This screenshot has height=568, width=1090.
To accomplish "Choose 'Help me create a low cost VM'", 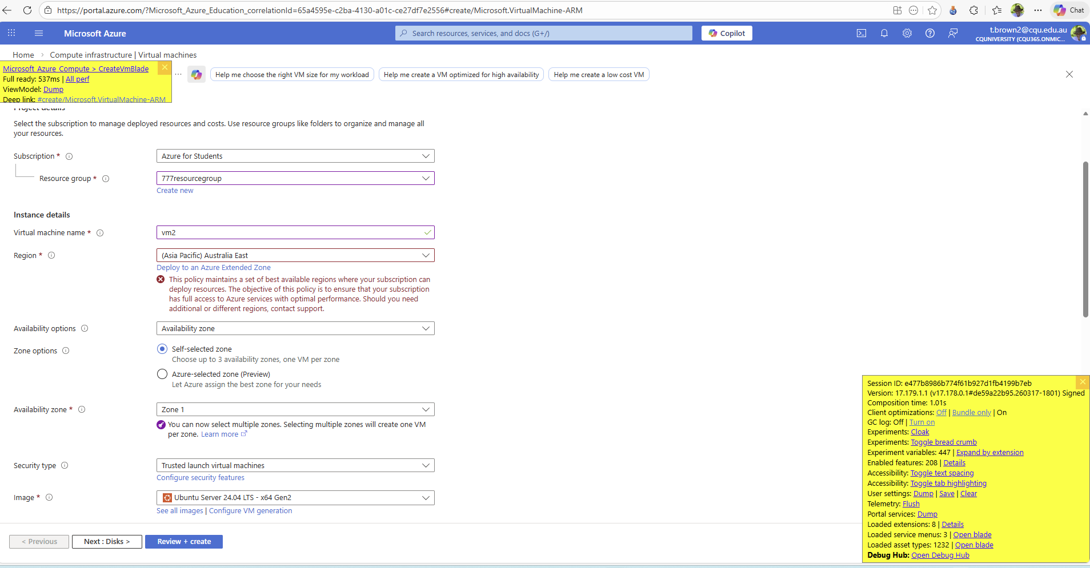I will coord(599,75).
